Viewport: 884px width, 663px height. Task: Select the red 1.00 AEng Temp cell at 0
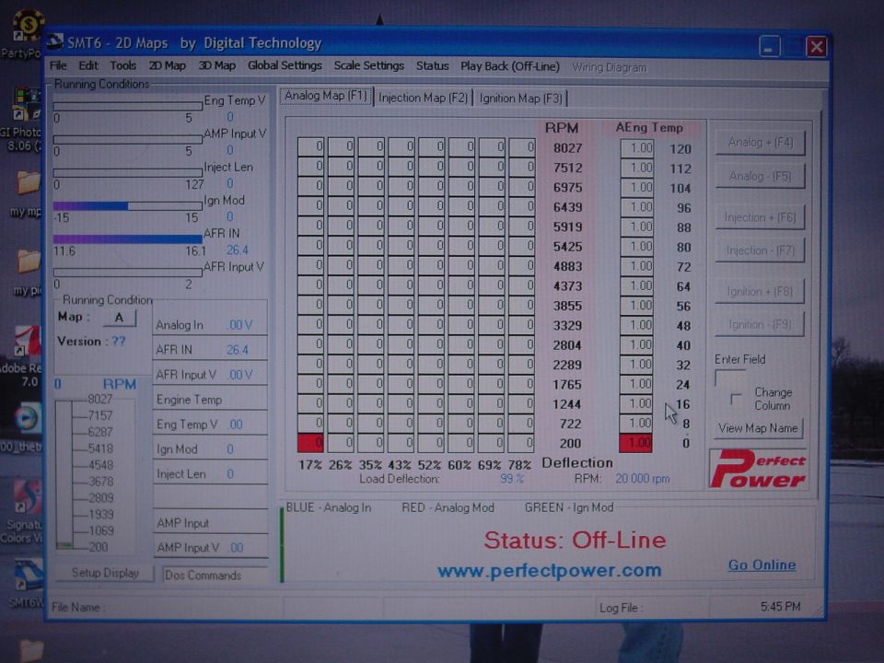(x=636, y=443)
